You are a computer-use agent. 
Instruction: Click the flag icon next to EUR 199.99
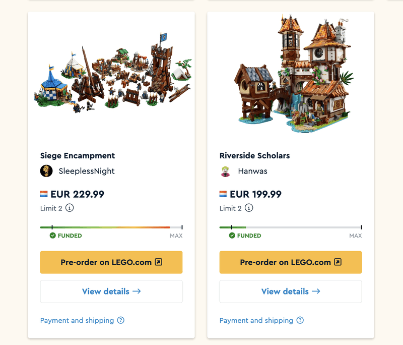pyautogui.click(x=223, y=194)
